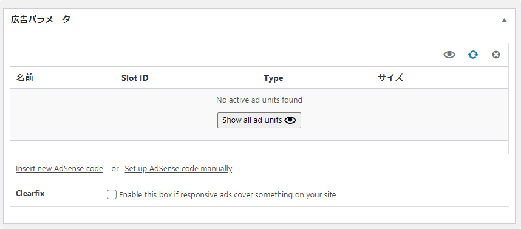
Task: Close the ad units list with the X icon
Action: (496, 55)
